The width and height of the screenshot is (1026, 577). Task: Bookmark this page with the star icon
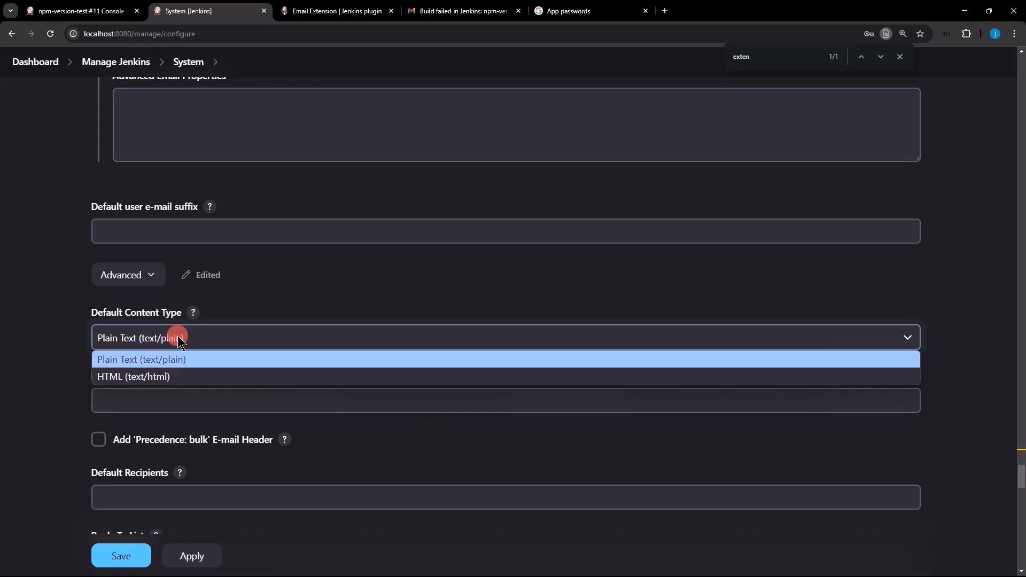(x=920, y=34)
